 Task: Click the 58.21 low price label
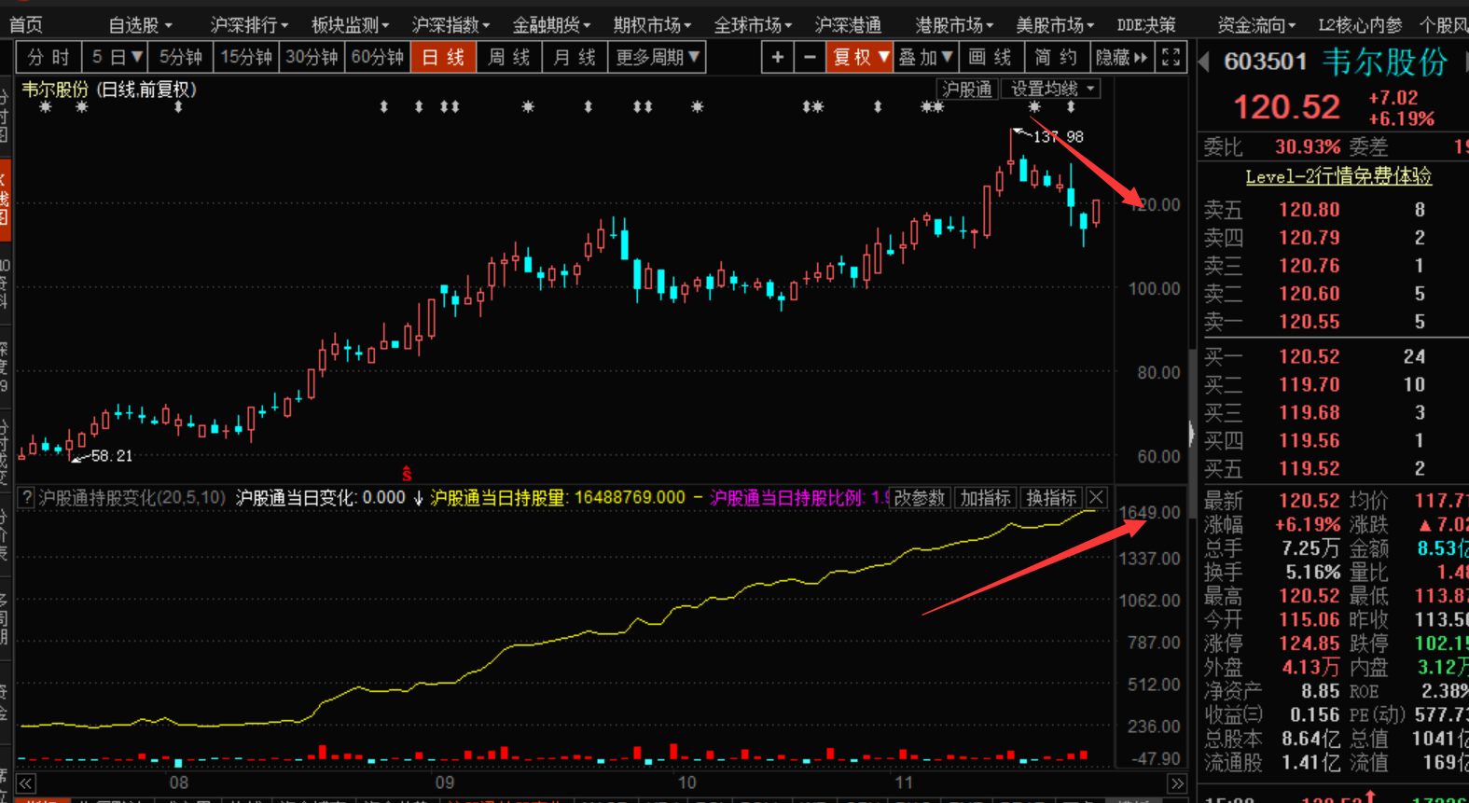(x=112, y=456)
